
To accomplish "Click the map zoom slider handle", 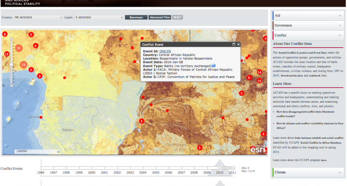I will click(x=12, y=65).
